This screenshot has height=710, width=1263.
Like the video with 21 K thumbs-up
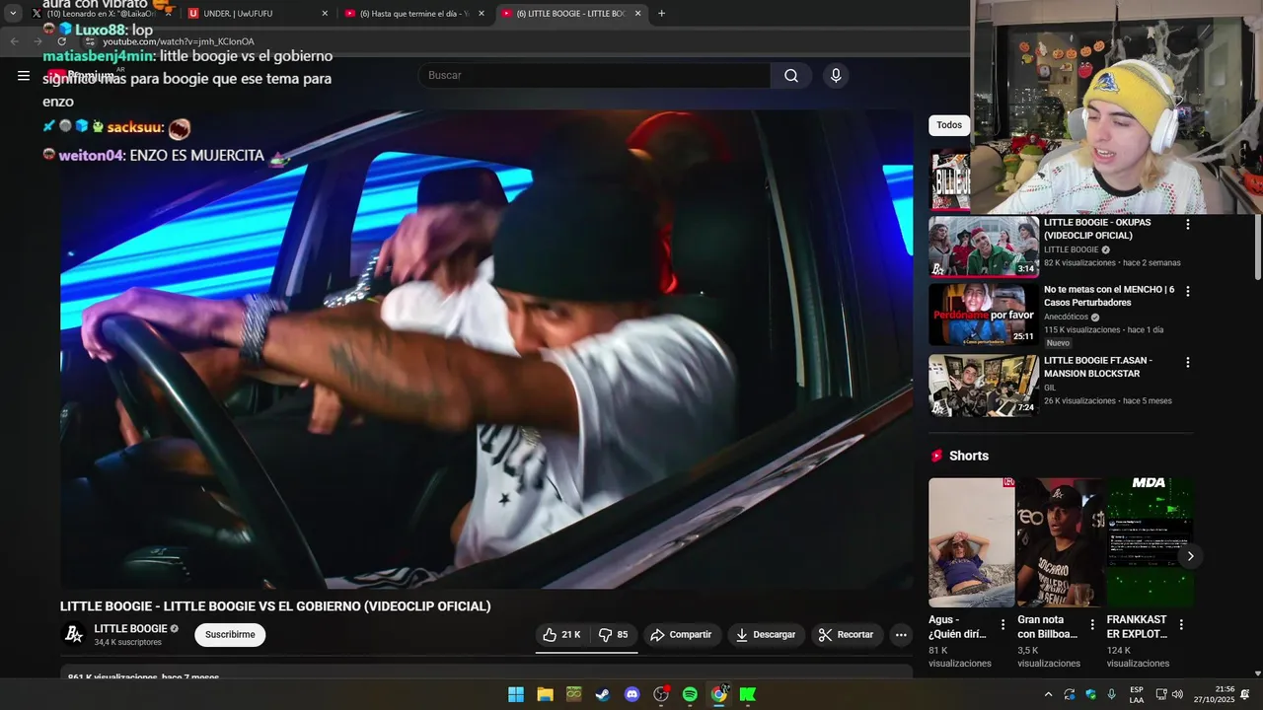pos(561,635)
